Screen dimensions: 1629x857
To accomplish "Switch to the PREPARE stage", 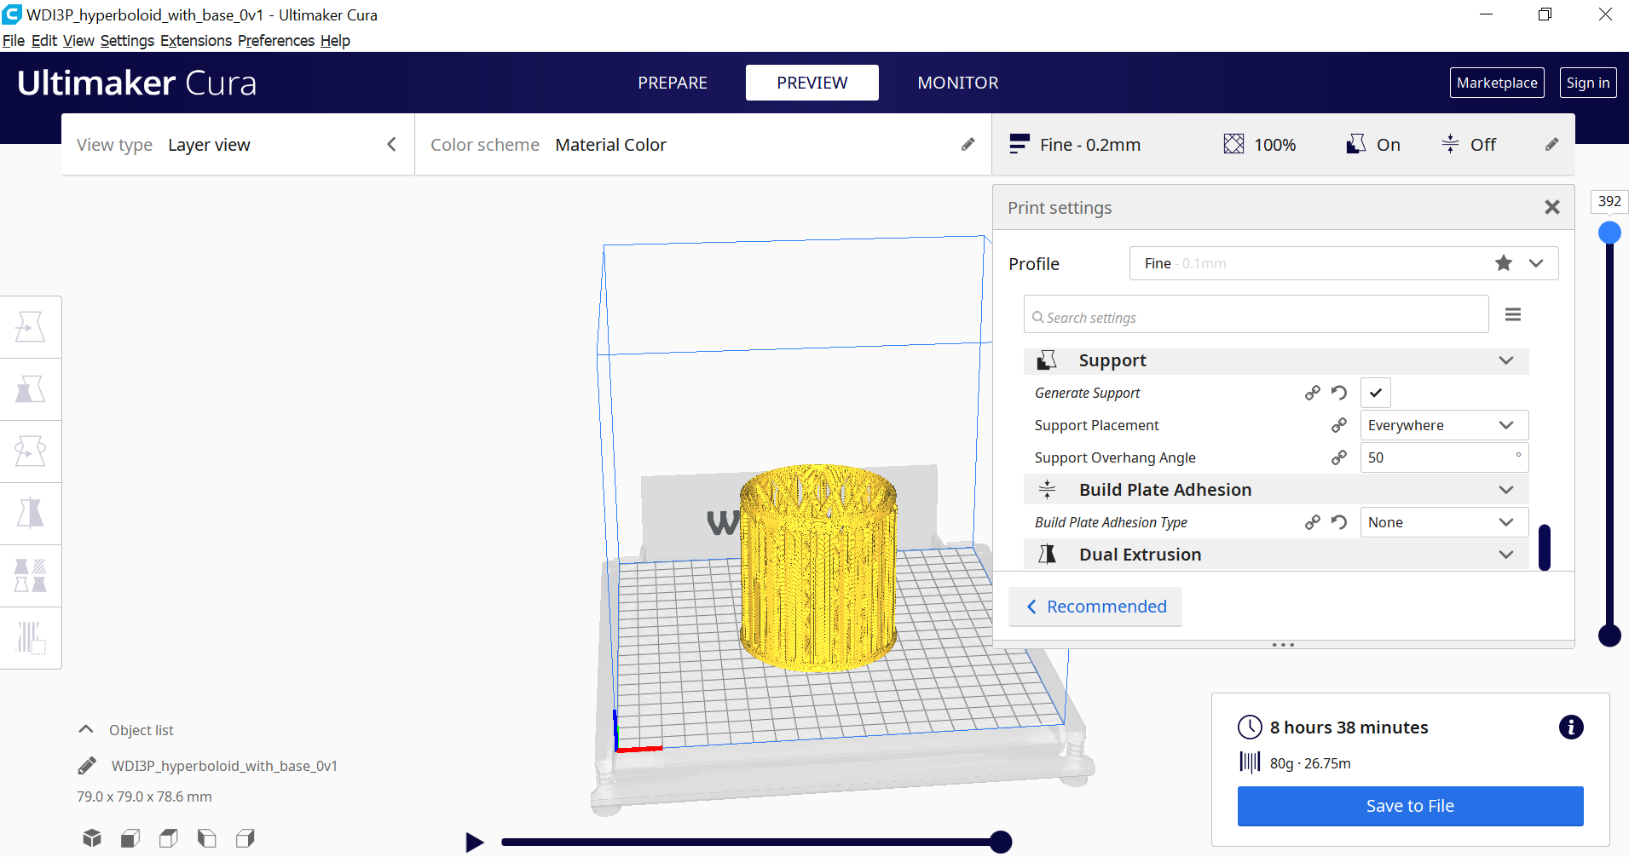I will [673, 83].
